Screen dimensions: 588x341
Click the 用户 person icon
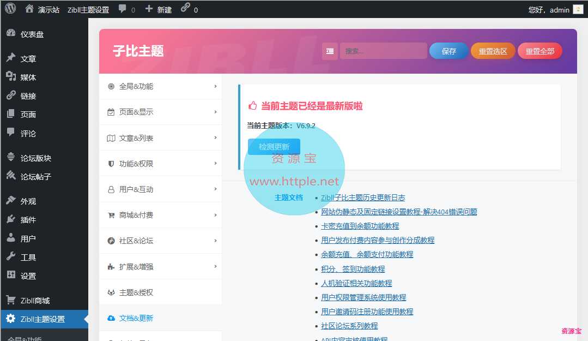point(11,237)
